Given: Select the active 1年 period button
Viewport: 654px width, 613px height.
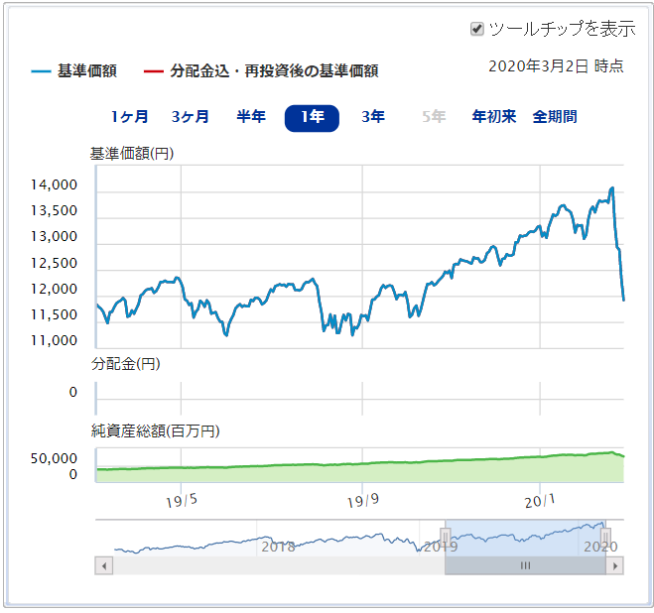Looking at the screenshot, I should pyautogui.click(x=312, y=118).
